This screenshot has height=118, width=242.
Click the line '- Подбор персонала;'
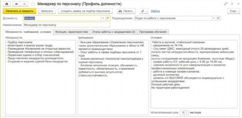19,42
